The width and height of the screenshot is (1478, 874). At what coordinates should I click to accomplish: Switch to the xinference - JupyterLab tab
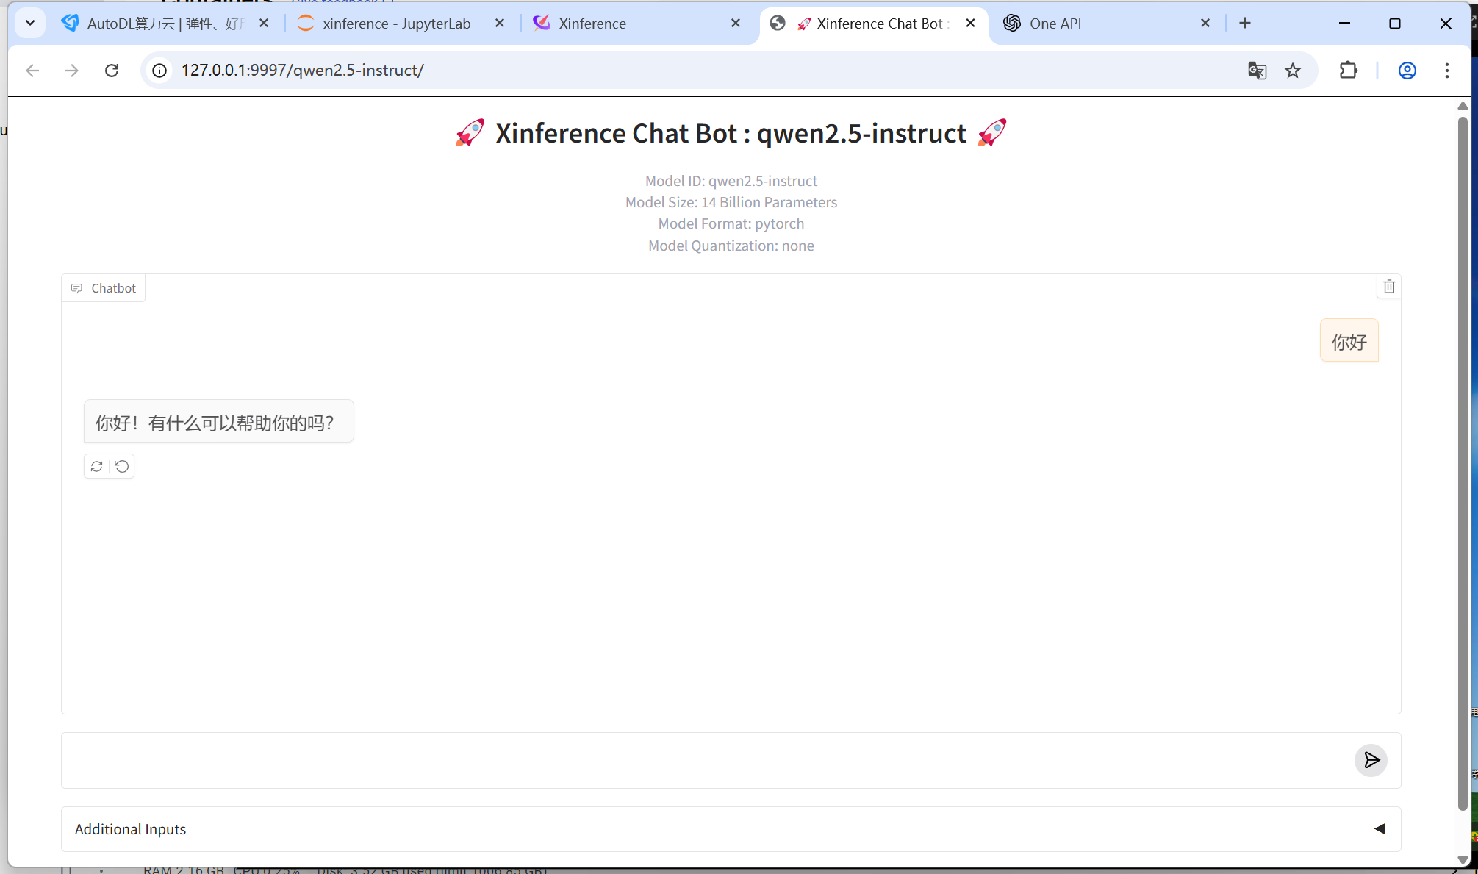click(396, 24)
